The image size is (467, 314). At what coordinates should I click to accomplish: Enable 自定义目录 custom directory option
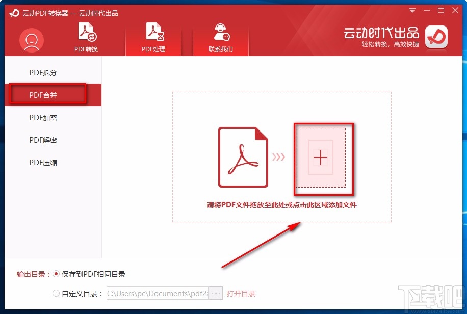57,293
